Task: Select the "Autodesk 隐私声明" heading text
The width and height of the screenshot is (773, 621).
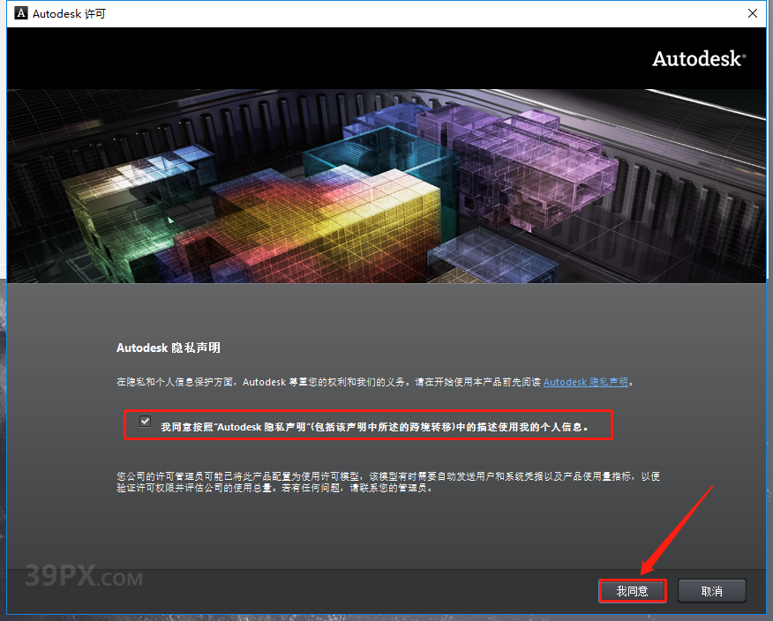Action: click(x=168, y=348)
